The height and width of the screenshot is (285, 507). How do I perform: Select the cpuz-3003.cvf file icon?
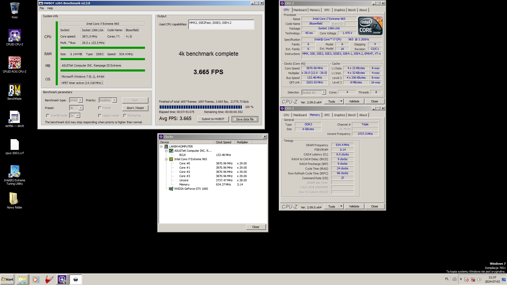point(15,145)
